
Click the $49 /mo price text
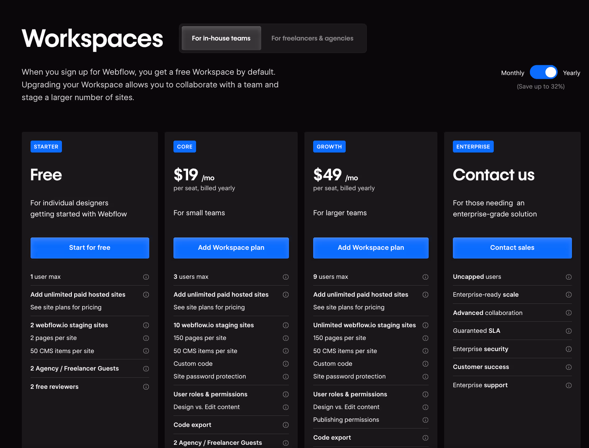[x=335, y=175]
